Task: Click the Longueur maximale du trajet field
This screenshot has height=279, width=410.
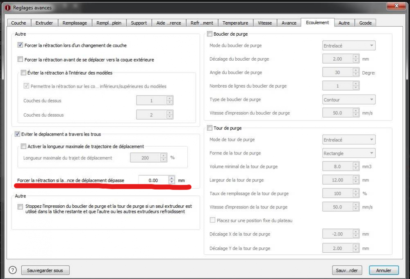Action: (146, 158)
